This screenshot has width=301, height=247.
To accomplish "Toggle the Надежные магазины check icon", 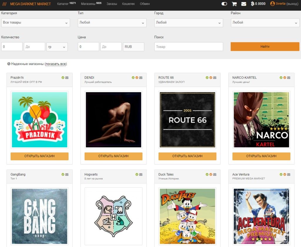I will pos(9,64).
